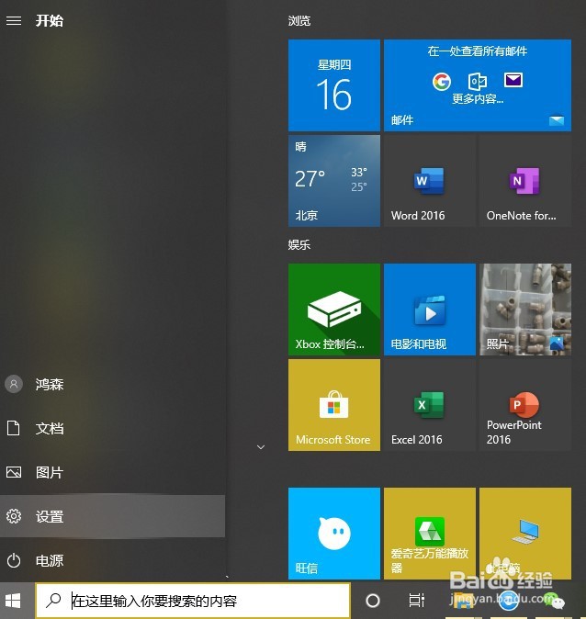Open the calendar tile showing 16
586x619 pixels.
pyautogui.click(x=334, y=85)
